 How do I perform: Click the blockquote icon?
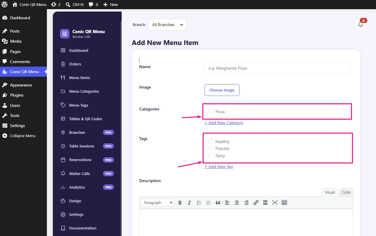click(218, 203)
